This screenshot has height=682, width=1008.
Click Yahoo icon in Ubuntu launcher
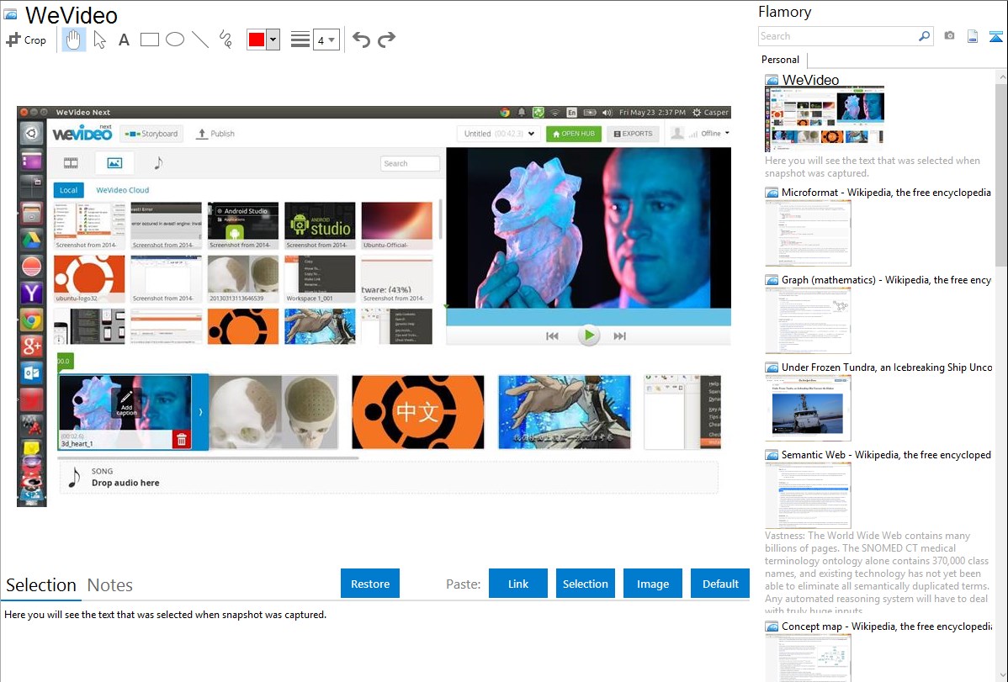pos(31,293)
